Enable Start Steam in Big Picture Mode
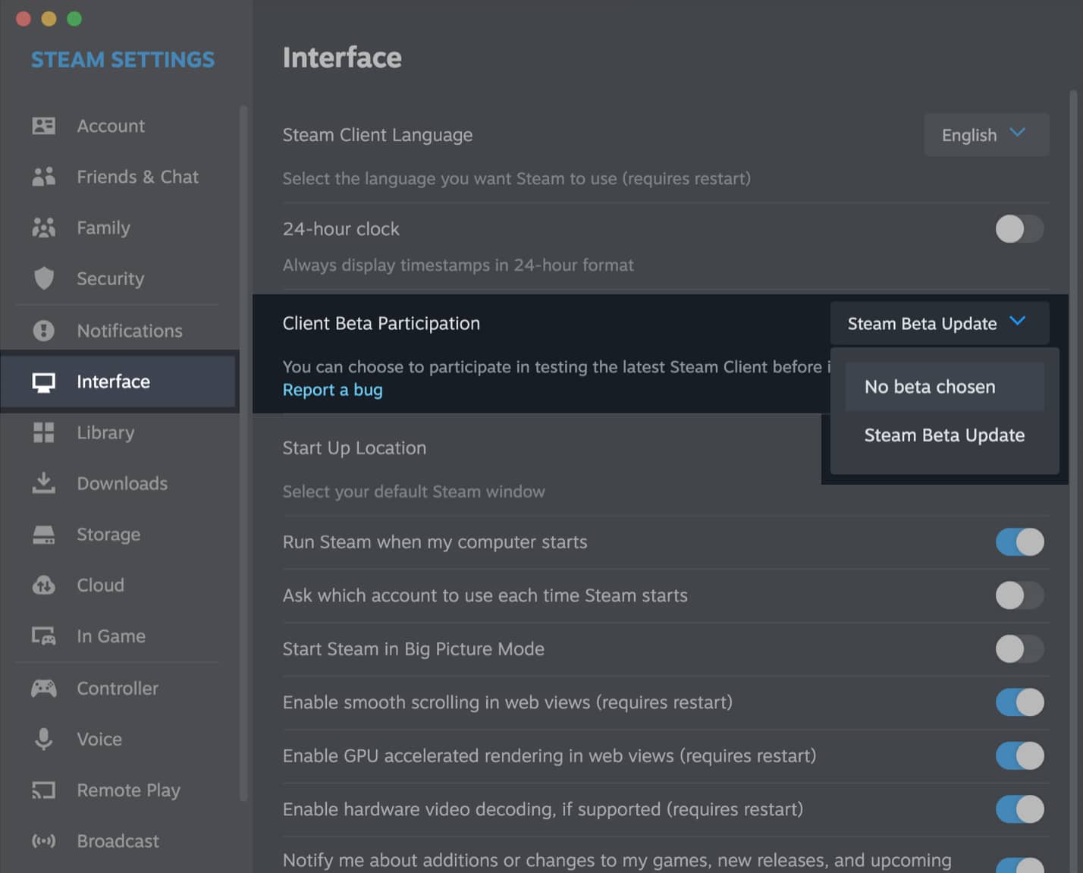The image size is (1083, 873). (x=1019, y=648)
